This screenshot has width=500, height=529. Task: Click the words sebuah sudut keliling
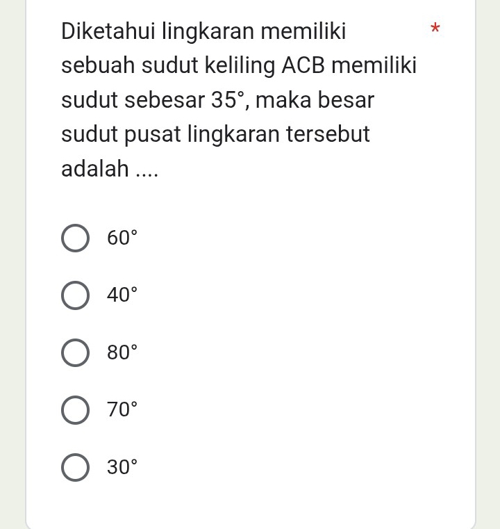pyautogui.click(x=168, y=66)
